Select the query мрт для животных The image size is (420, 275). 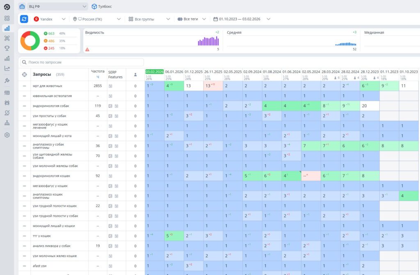(x=48, y=86)
